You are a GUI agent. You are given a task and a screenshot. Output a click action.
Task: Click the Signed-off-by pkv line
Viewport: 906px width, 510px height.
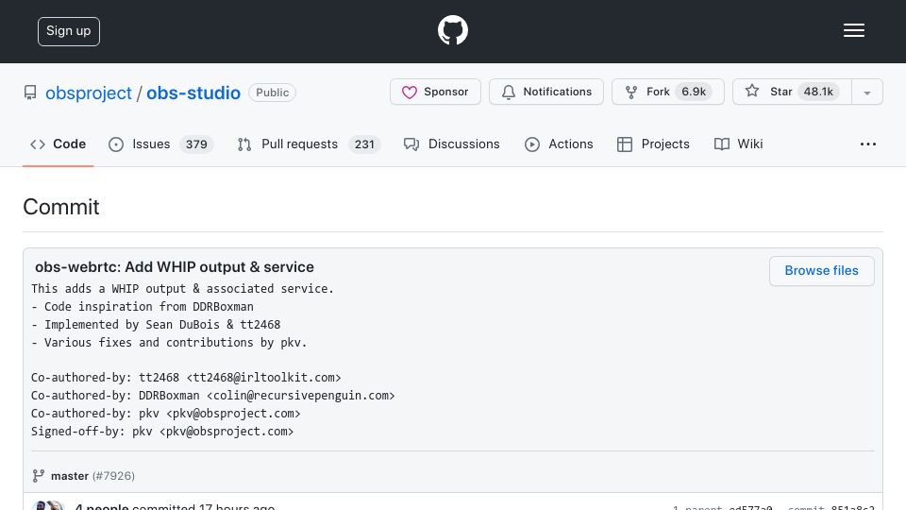pyautogui.click(x=162, y=432)
